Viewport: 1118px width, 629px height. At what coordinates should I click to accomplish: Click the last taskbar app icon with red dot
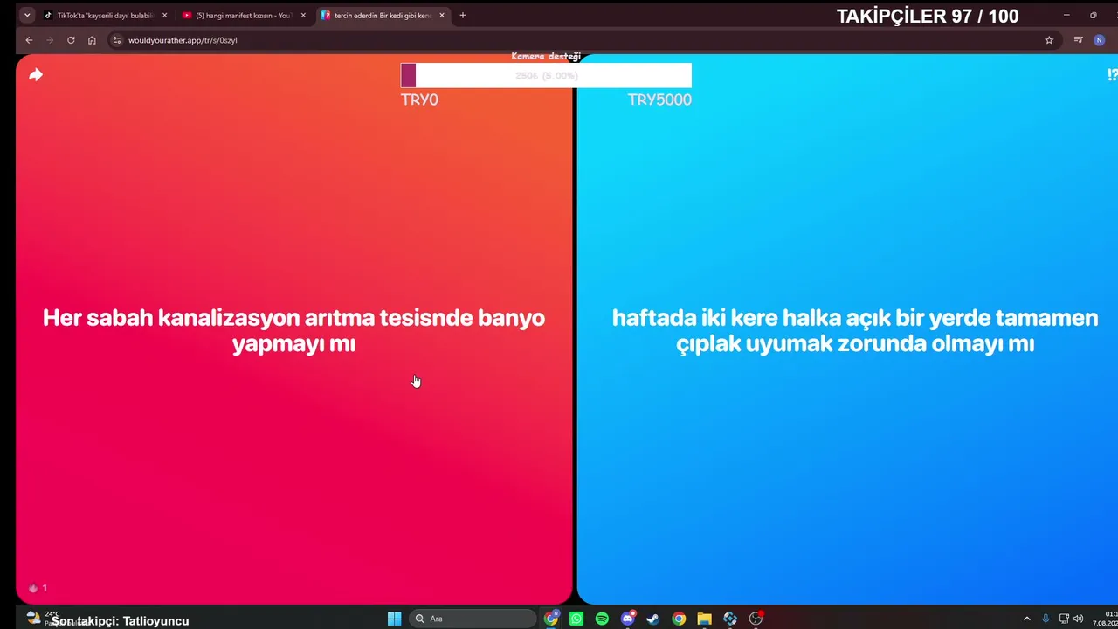click(x=756, y=619)
